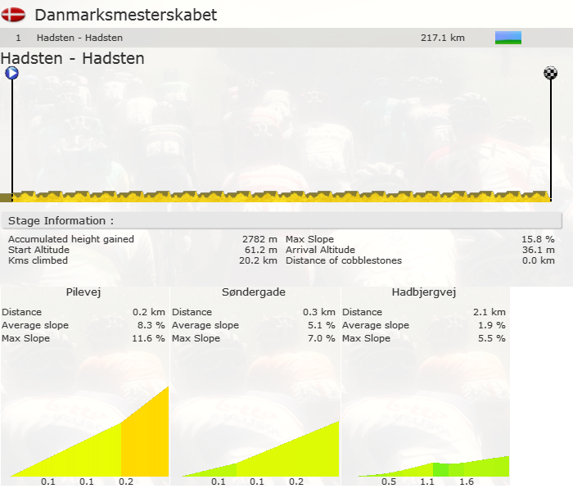Select the Hadsten - Hadsten stage row
Screen dimensions: 573x502
tap(246, 38)
